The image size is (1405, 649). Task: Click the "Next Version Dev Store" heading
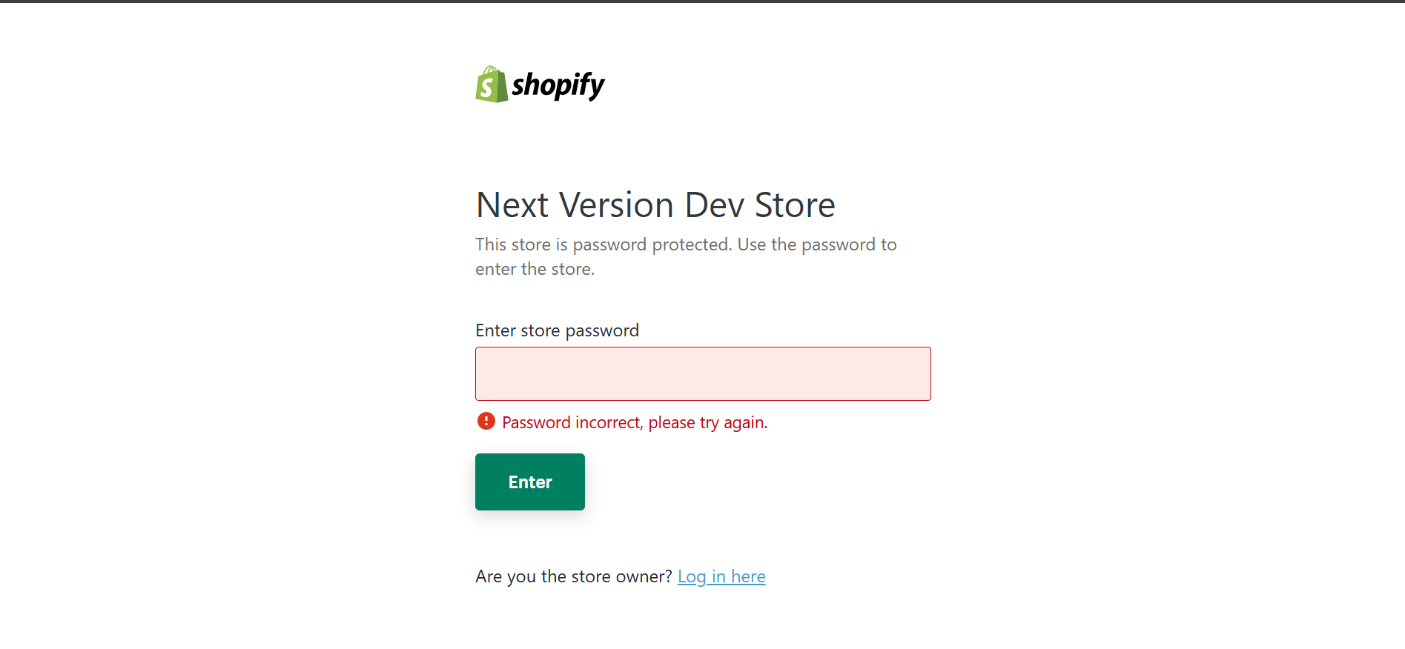[x=655, y=205]
